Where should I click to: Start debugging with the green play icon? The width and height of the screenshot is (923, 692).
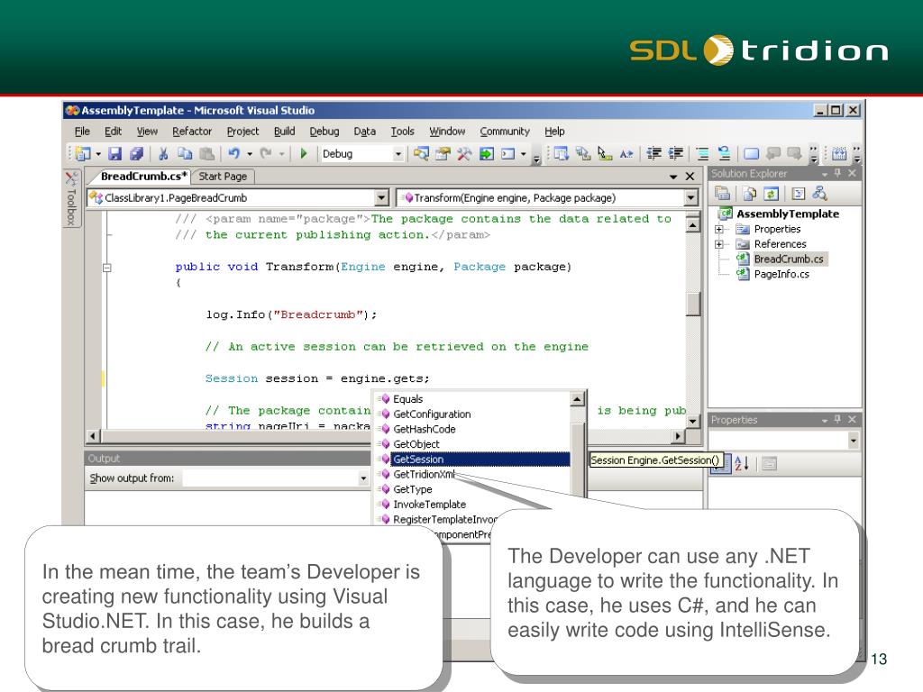tap(304, 154)
